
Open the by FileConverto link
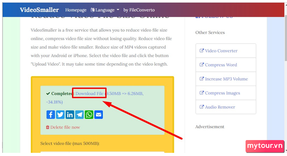(x=139, y=10)
